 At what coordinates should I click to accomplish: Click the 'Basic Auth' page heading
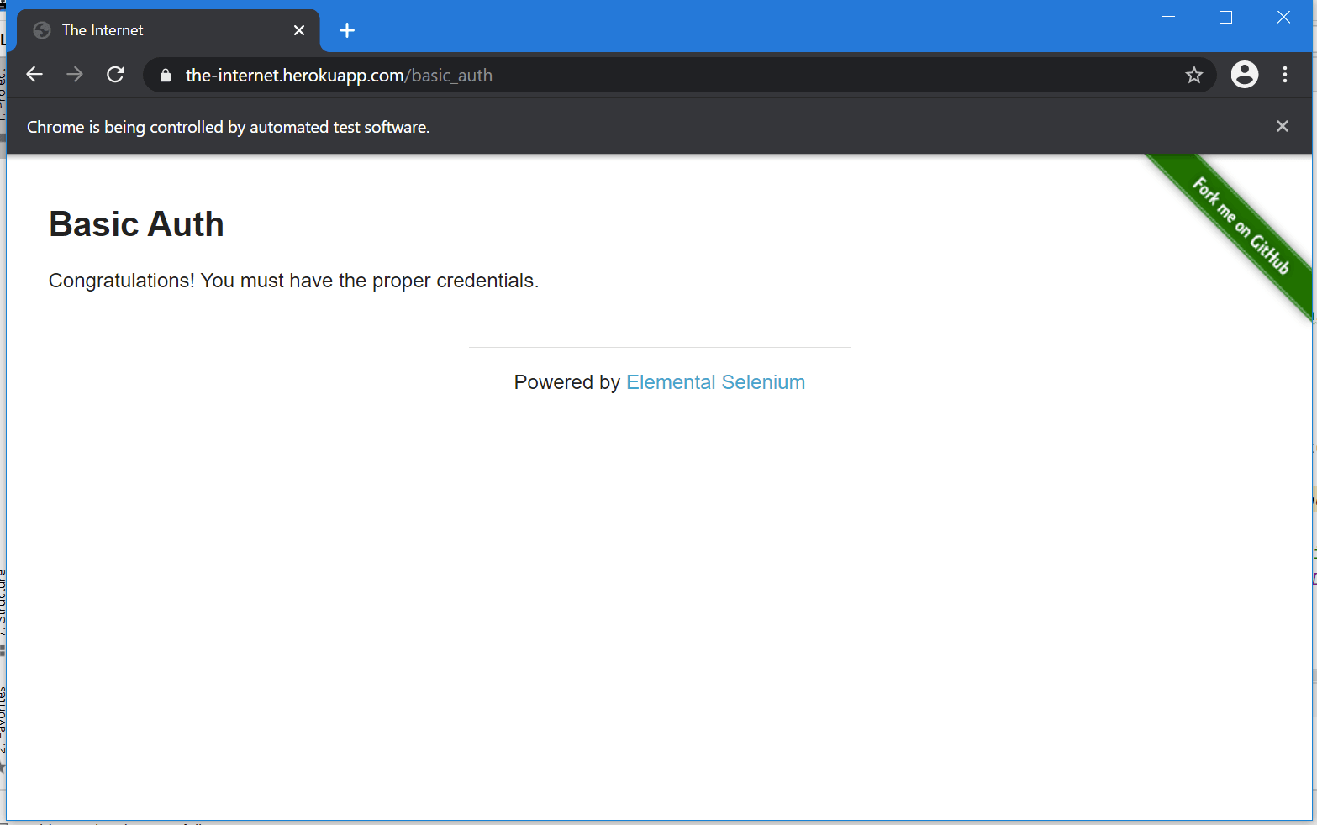(136, 223)
